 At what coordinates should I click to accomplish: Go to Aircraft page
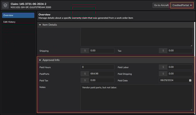tap(161, 5)
